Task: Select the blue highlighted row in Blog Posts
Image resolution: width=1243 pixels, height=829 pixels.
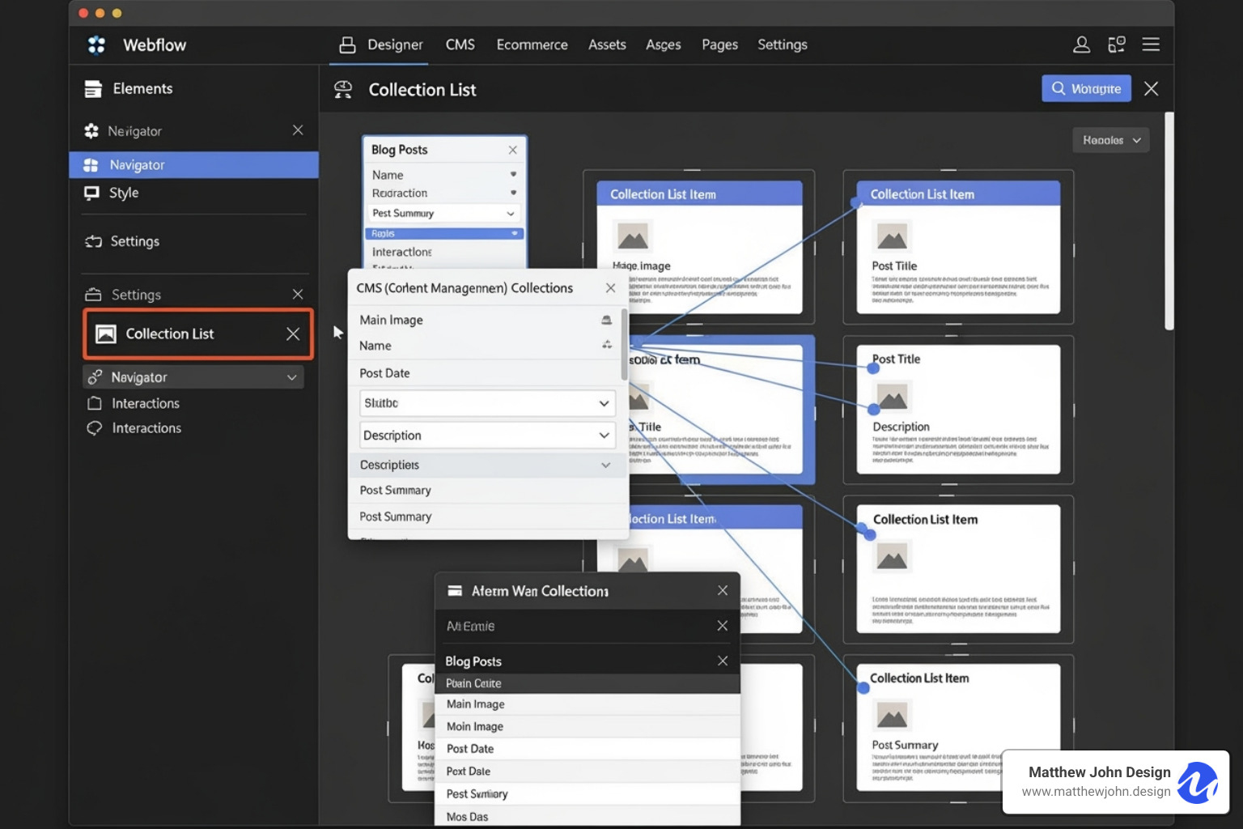Action: pos(444,233)
